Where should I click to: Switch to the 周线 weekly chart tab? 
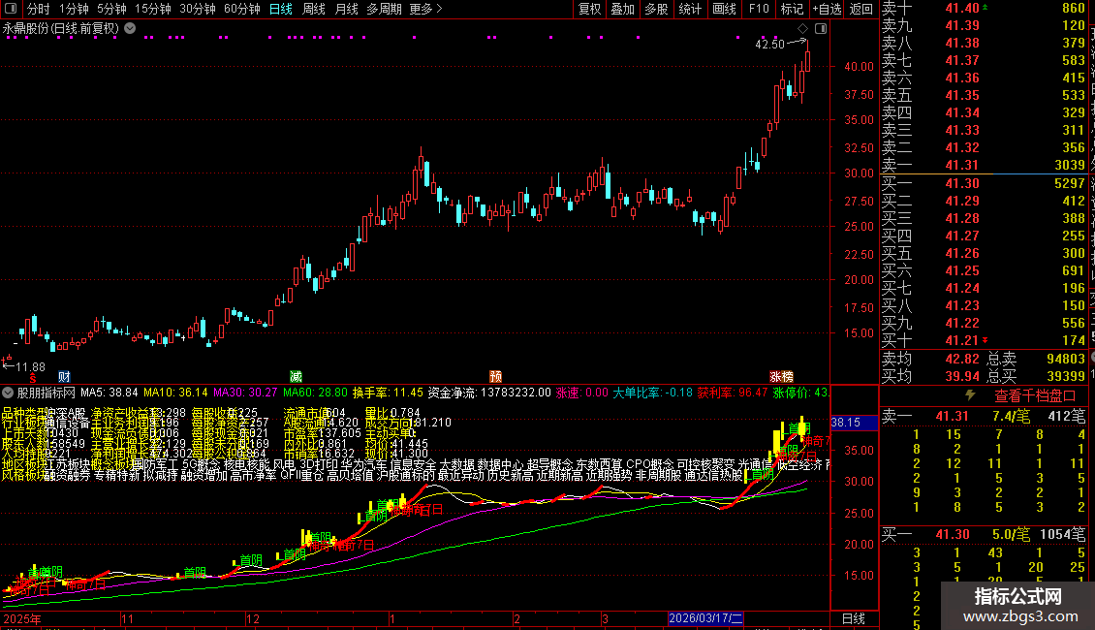pos(314,9)
